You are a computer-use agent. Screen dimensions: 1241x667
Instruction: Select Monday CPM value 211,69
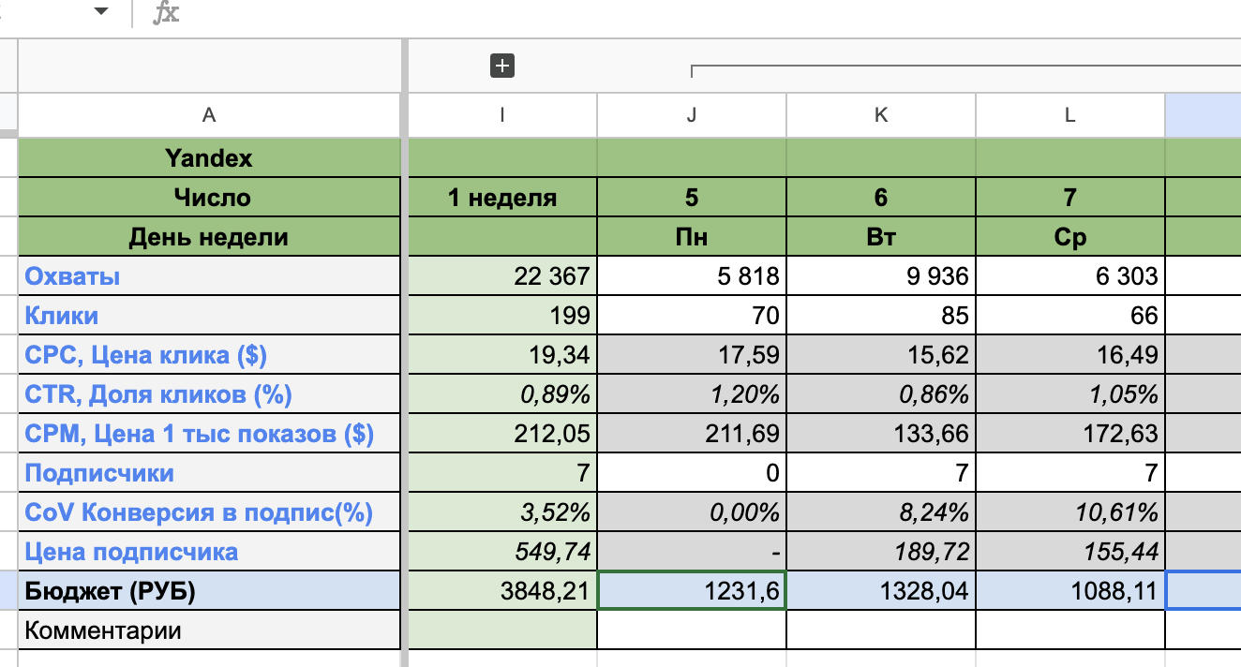coord(692,434)
